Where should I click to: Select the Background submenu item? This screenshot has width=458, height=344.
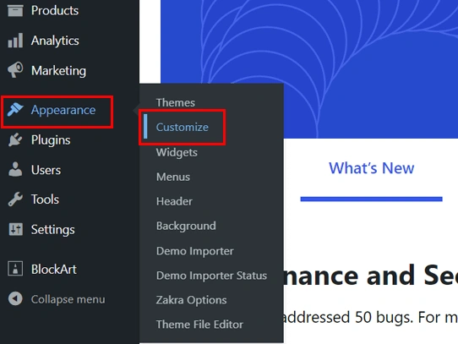186,226
